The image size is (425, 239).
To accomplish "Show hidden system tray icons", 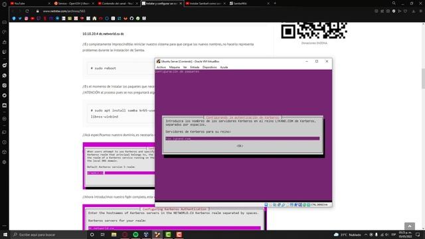I will [366, 234].
